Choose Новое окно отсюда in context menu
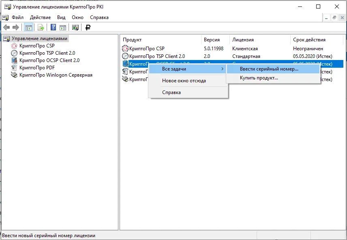The image size is (347, 240). point(188,81)
